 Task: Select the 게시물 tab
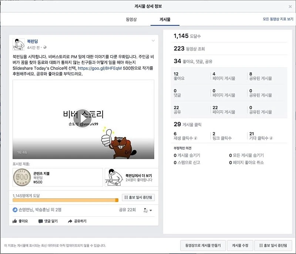pyautogui.click(x=165, y=19)
